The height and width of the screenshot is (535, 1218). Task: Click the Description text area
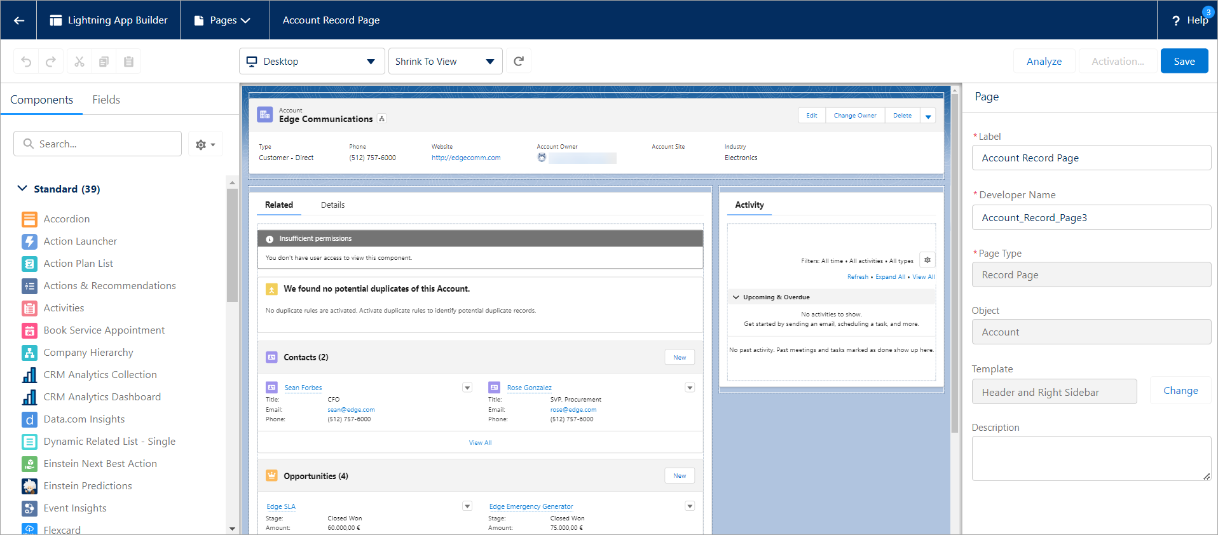point(1091,458)
